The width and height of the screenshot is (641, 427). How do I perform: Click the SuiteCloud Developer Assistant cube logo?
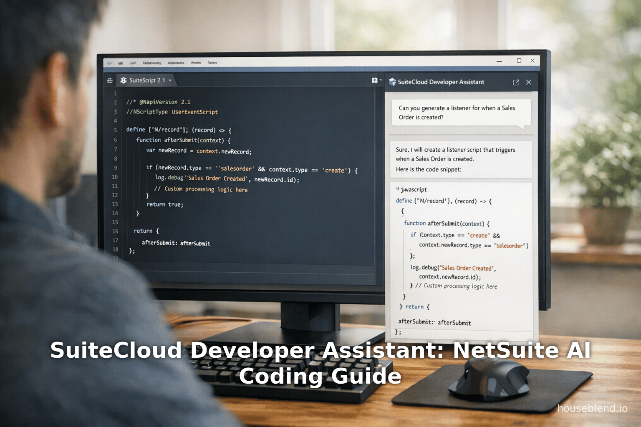[393, 82]
